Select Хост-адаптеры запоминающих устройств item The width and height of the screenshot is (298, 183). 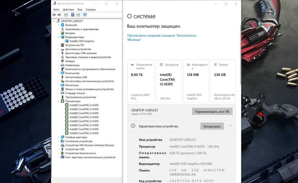[90, 157]
